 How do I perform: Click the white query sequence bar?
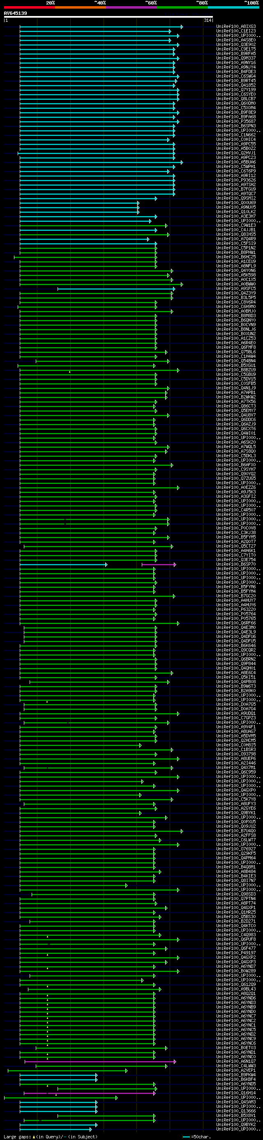108,17
